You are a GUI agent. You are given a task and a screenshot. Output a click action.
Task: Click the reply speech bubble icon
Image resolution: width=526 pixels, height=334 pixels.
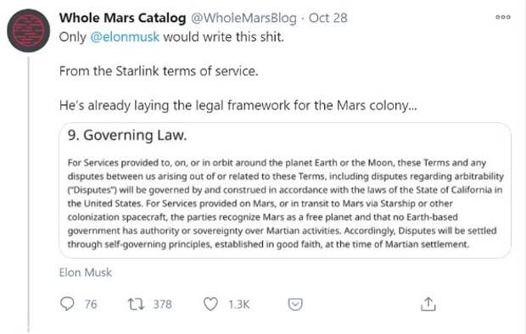[67, 303]
